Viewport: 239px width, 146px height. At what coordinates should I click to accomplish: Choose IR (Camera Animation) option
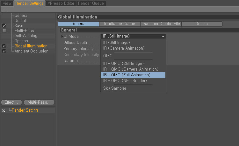tap(133, 48)
